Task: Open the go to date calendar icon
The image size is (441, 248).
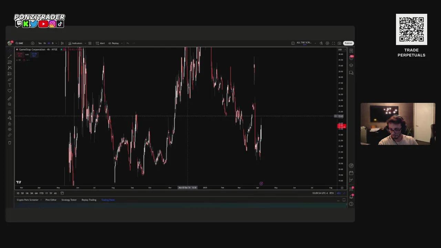Action: tap(62, 193)
